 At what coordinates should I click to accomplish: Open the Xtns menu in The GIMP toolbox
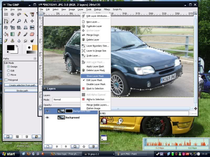tap(12, 9)
